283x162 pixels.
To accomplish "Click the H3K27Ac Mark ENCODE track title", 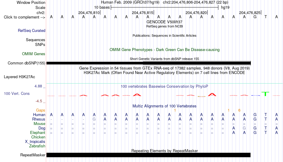I will click(164, 73).
